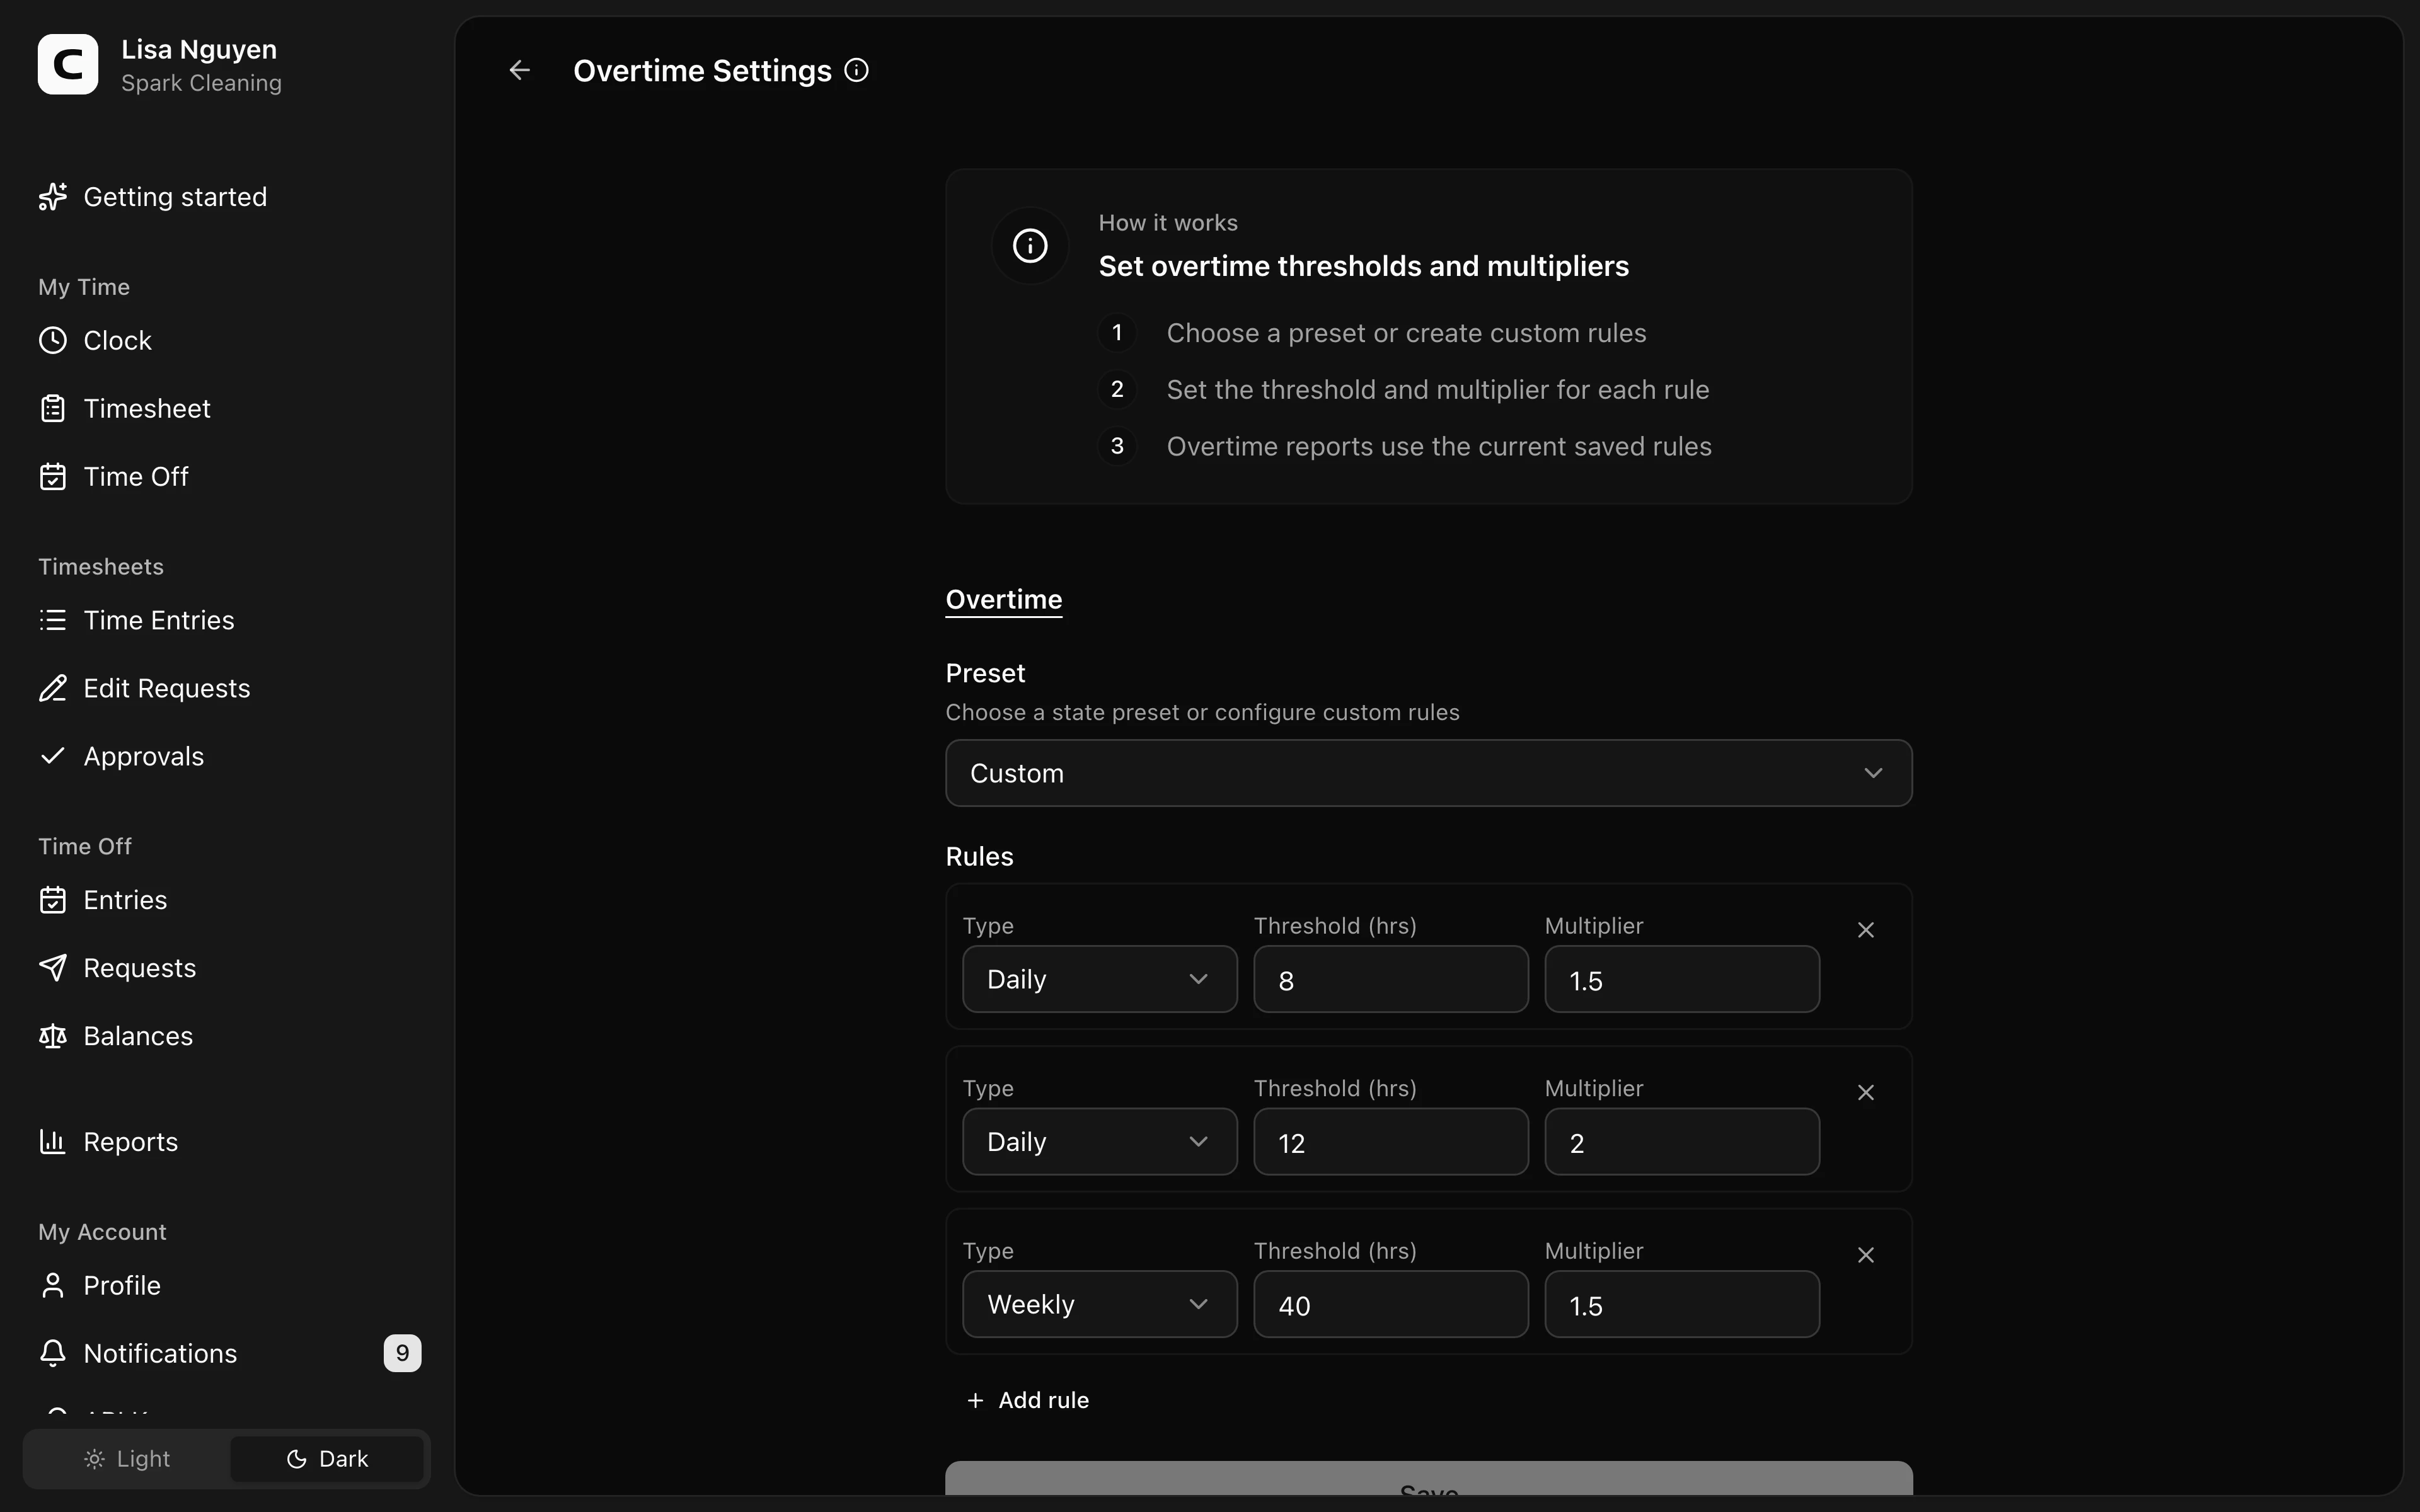Click the Spark Cleaning logo icon

click(x=68, y=64)
